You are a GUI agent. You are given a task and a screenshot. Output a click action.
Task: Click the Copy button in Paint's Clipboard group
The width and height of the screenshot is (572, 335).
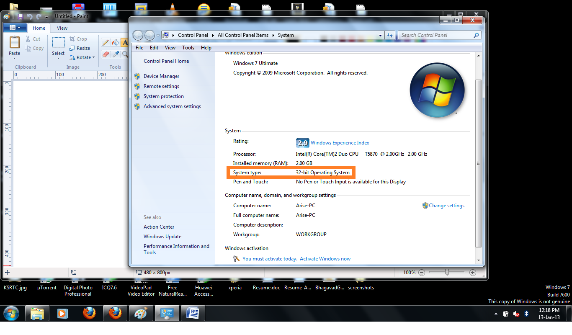click(x=34, y=48)
